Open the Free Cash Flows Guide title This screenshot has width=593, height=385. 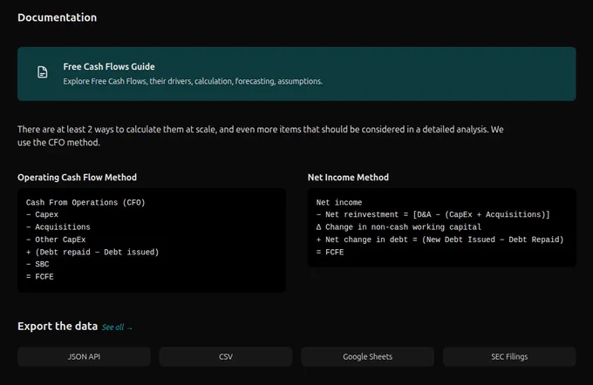click(x=109, y=67)
